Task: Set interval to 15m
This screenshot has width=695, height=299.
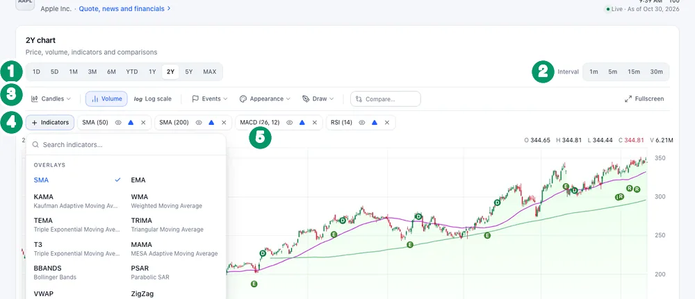Action: (634, 71)
